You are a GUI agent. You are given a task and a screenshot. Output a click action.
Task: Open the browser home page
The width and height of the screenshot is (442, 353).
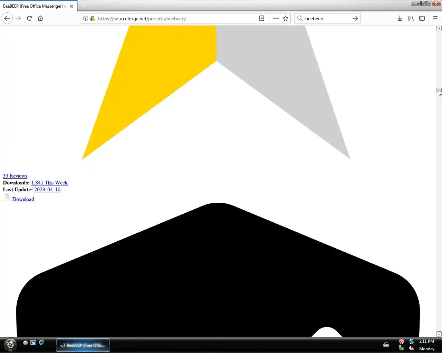40,18
